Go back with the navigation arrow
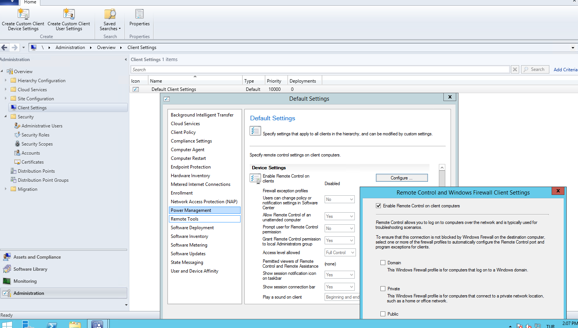Screen dimensions: 578x328 tap(5, 48)
